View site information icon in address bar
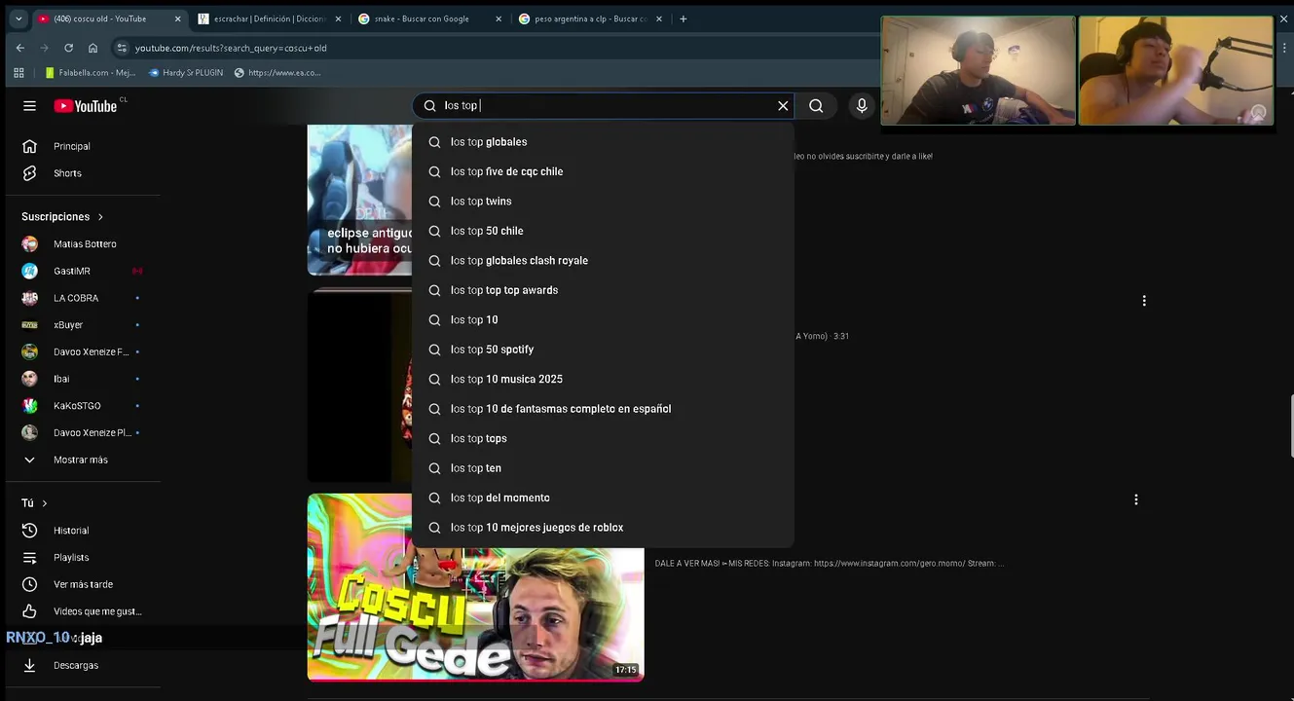 [x=122, y=48]
